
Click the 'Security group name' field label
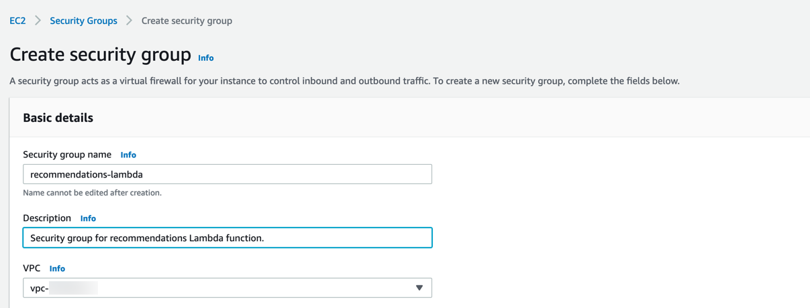pyautogui.click(x=67, y=155)
